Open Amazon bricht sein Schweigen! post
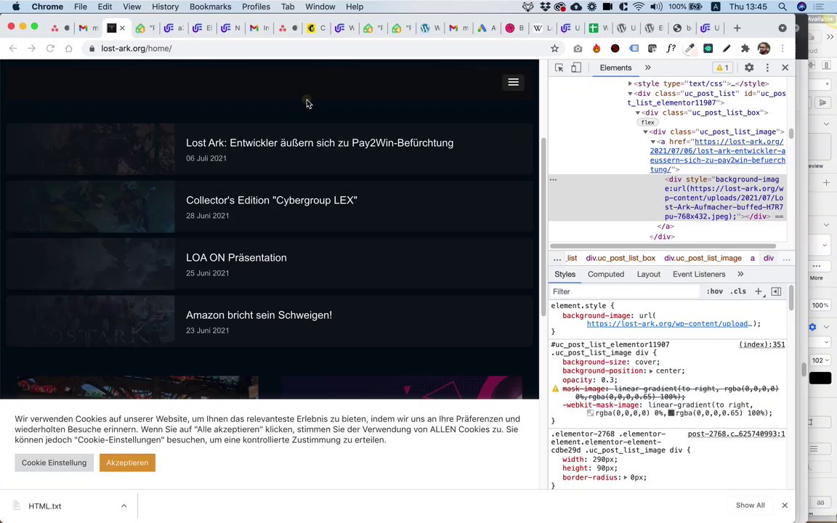This screenshot has height=523, width=837. tap(259, 315)
